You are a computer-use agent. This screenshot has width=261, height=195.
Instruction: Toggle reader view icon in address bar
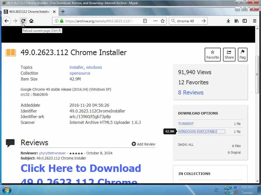[x=145, y=21]
